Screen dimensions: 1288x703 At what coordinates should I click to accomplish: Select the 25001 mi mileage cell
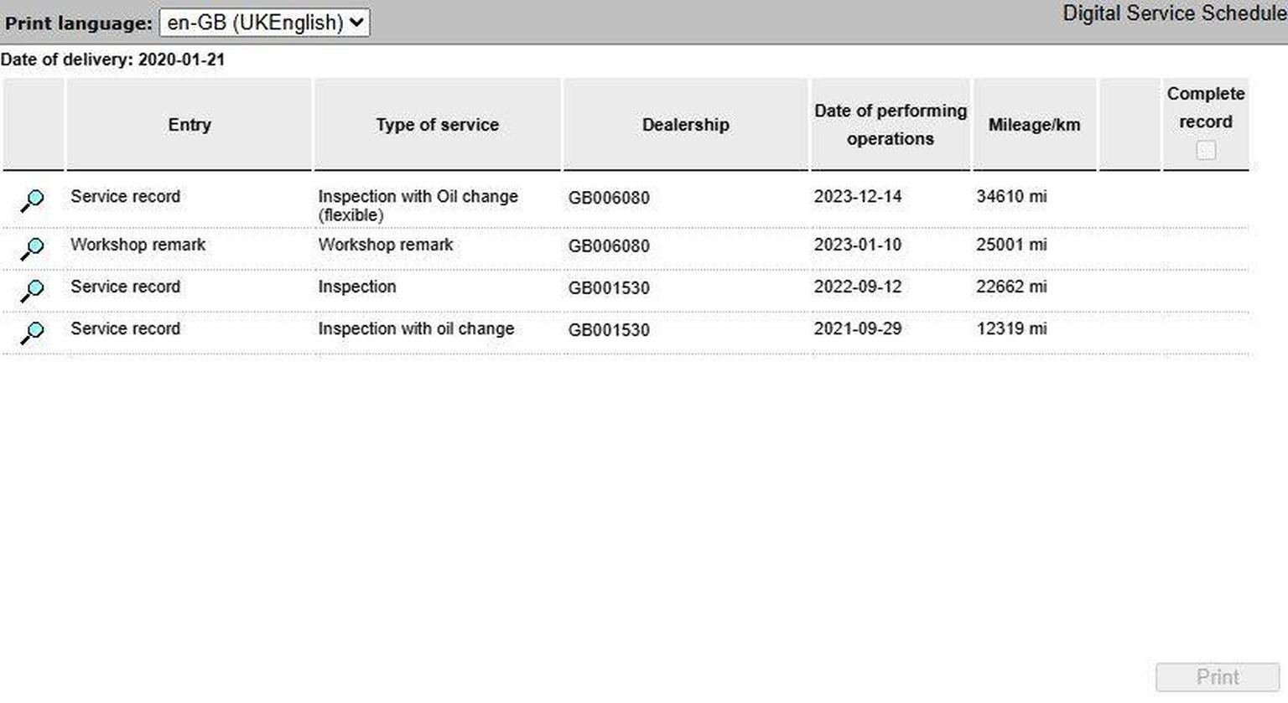[x=1011, y=245]
